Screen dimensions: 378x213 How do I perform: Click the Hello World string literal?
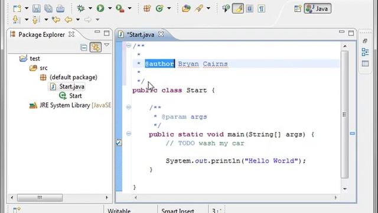tap(271, 161)
